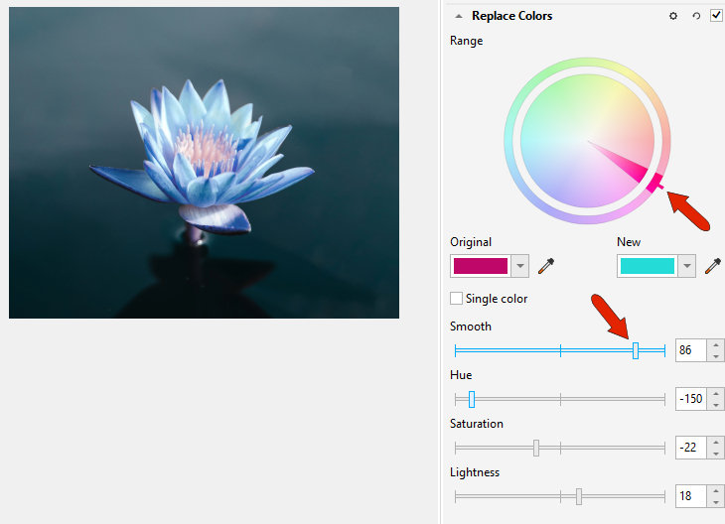The height and width of the screenshot is (524, 725).
Task: Click the pink range marker on the color wheel
Action: 655,183
